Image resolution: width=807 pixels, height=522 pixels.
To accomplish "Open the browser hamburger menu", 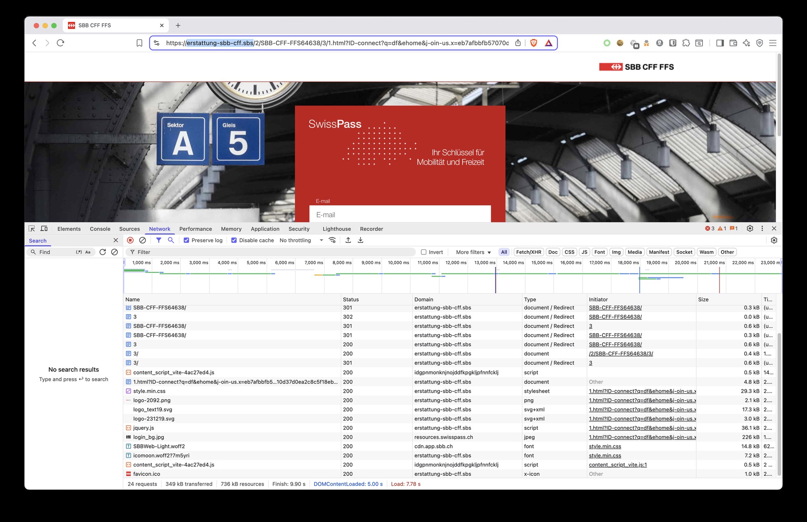I will coord(773,43).
